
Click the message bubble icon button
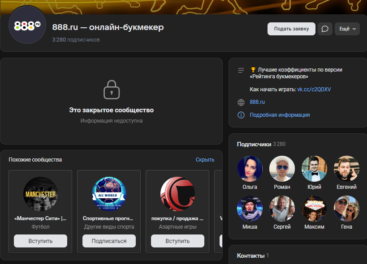click(325, 29)
